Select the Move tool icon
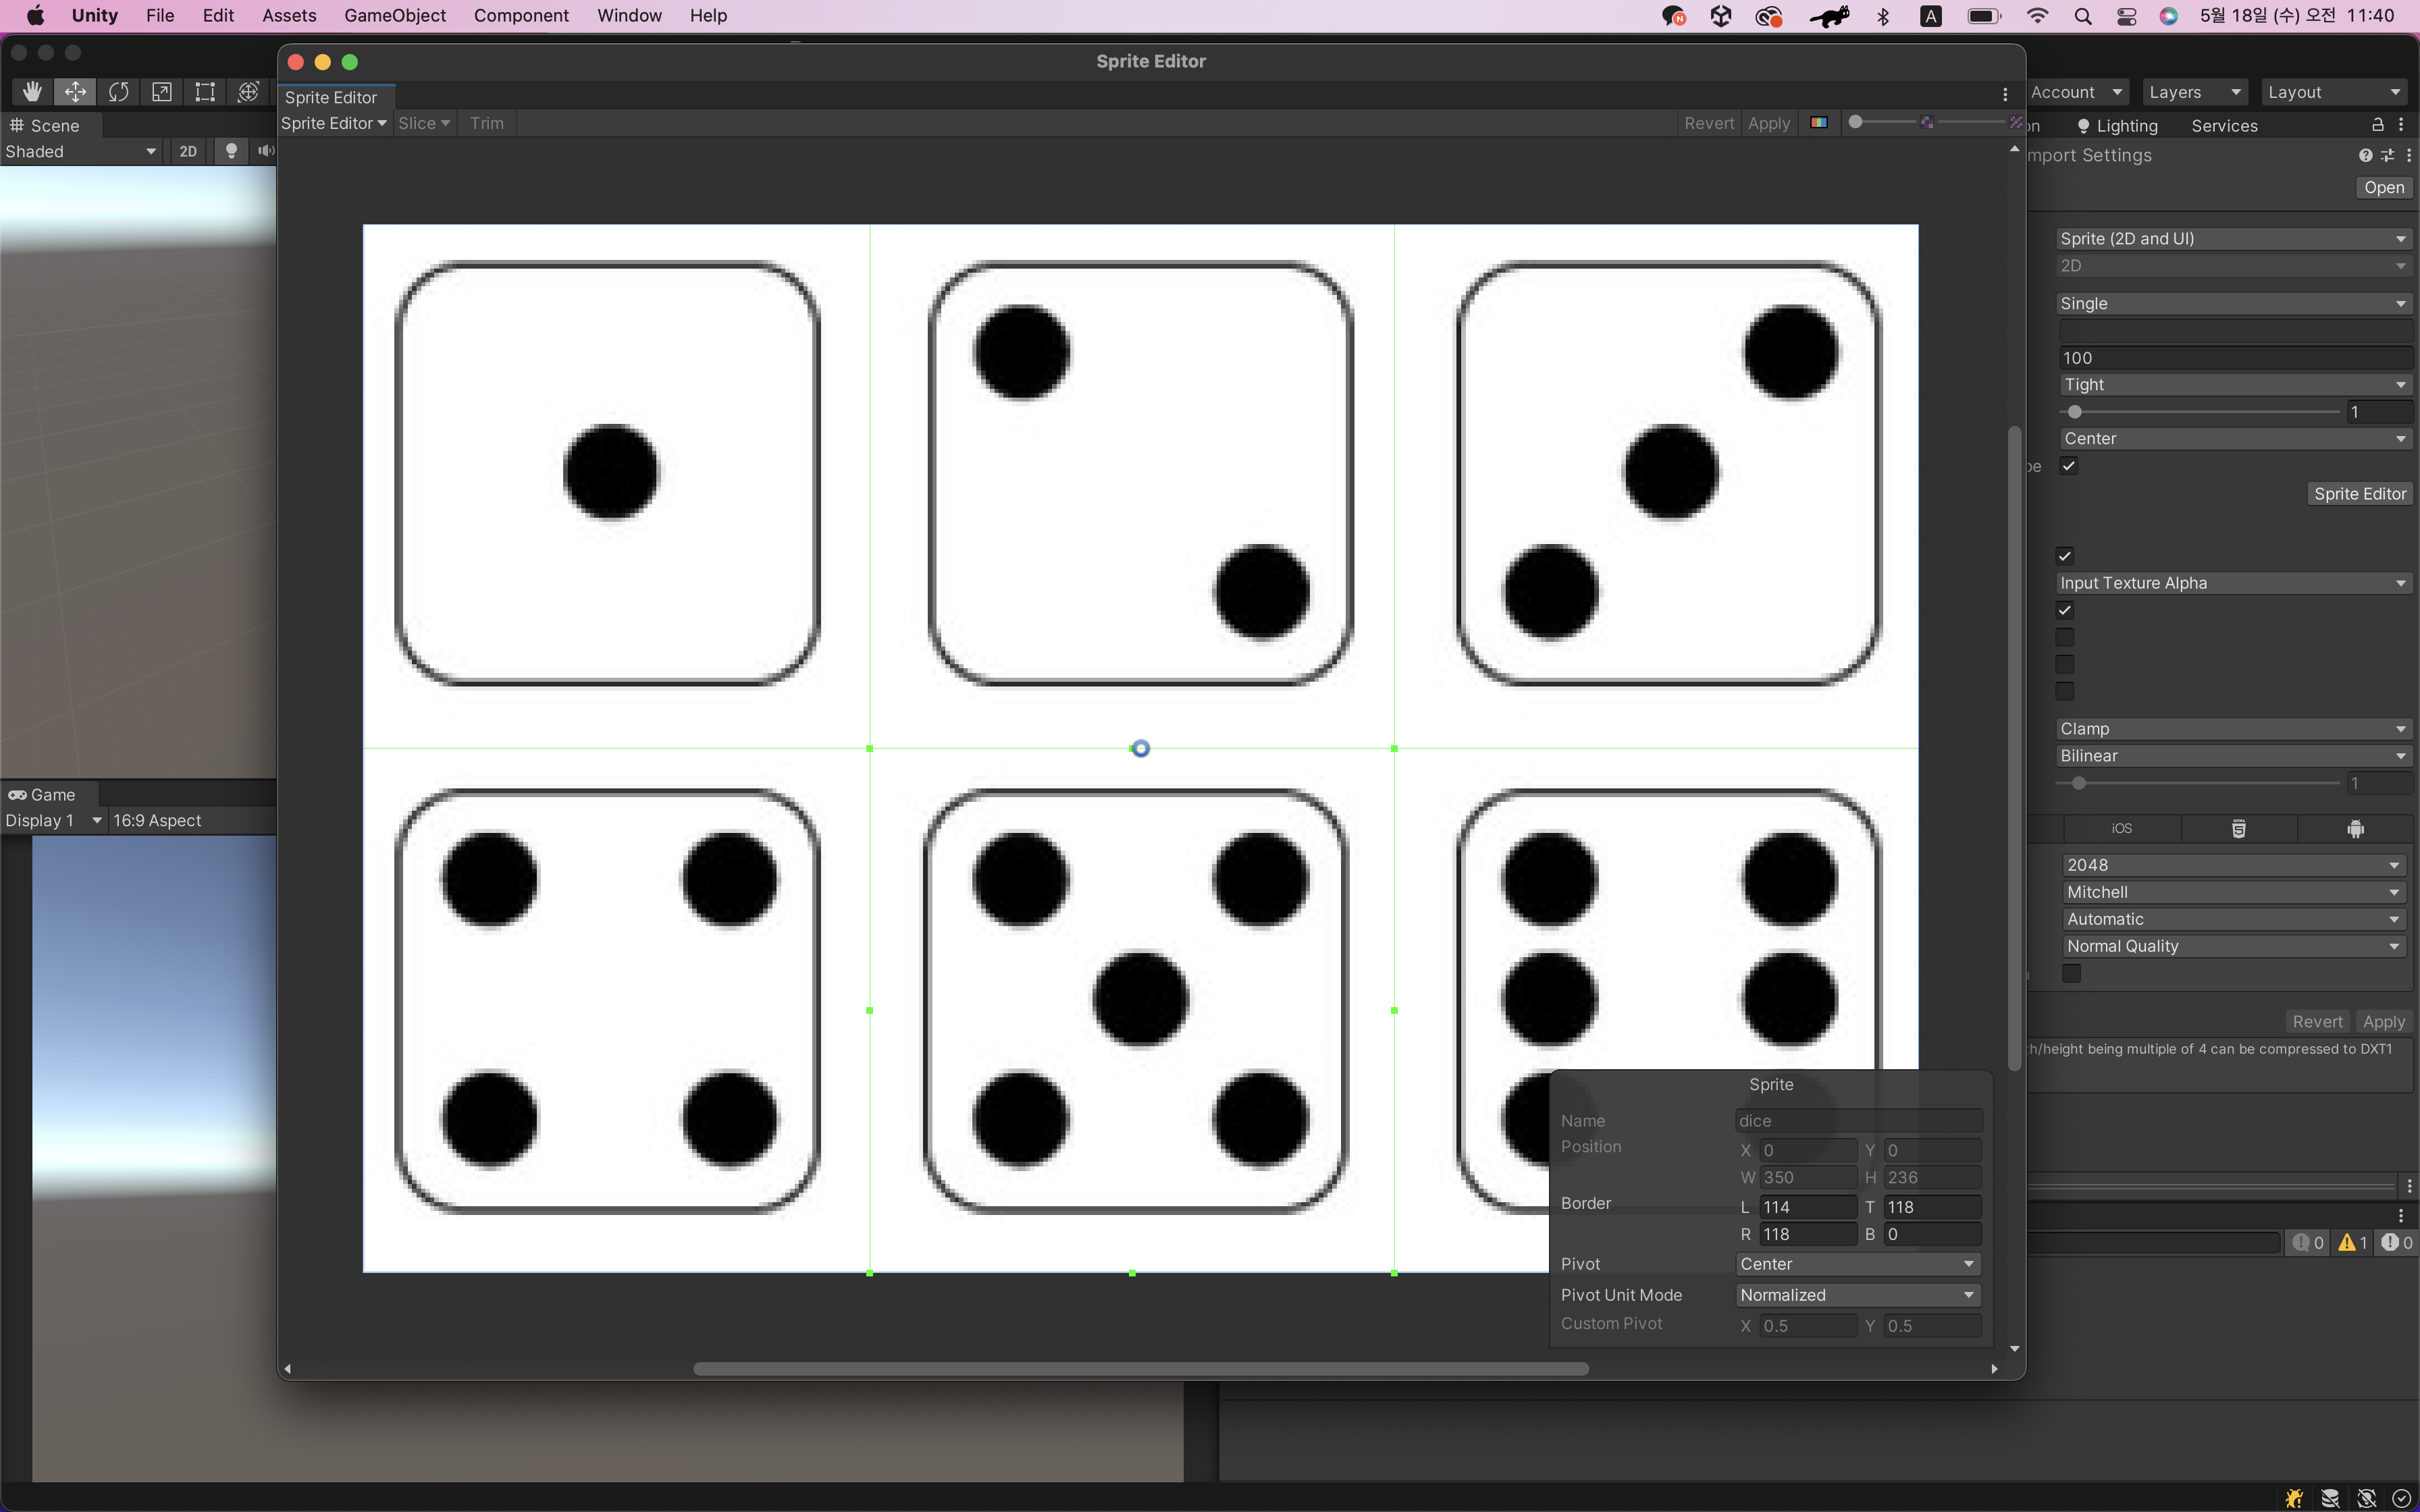This screenshot has width=2420, height=1512. coord(75,92)
